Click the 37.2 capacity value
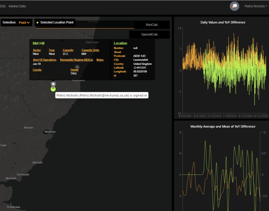The image size is (269, 211). pyautogui.click(x=65, y=54)
